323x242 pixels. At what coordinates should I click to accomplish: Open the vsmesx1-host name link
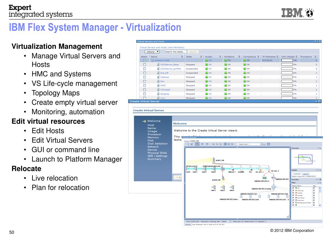click(x=162, y=60)
